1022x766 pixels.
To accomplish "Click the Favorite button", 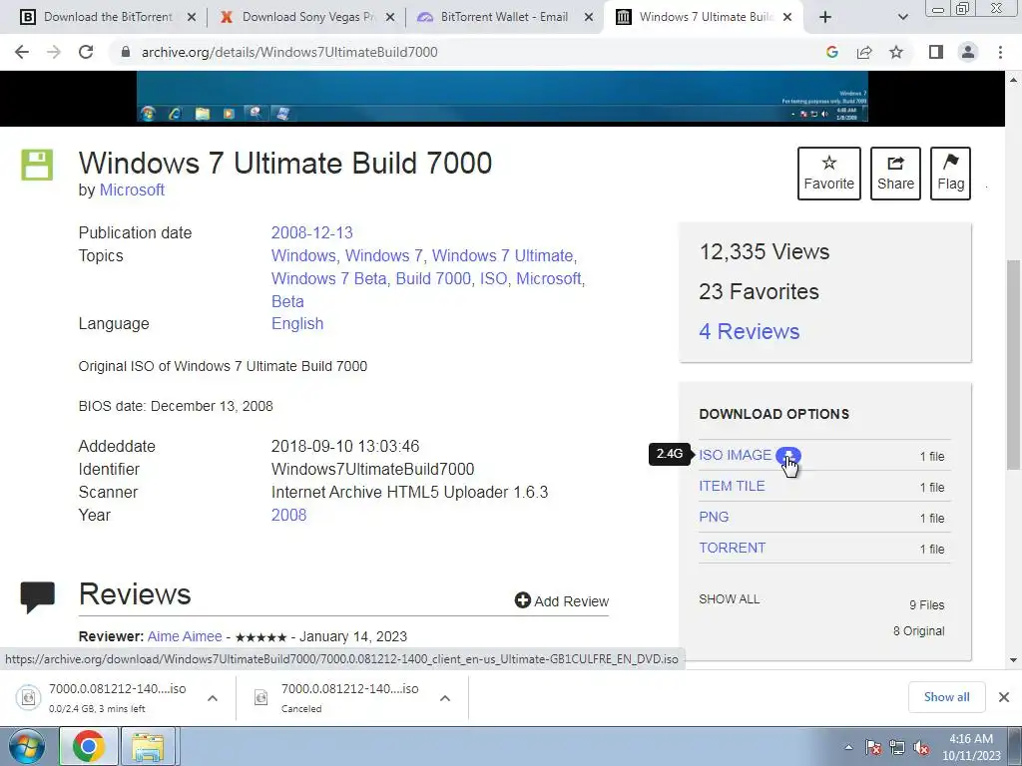I will pos(829,174).
